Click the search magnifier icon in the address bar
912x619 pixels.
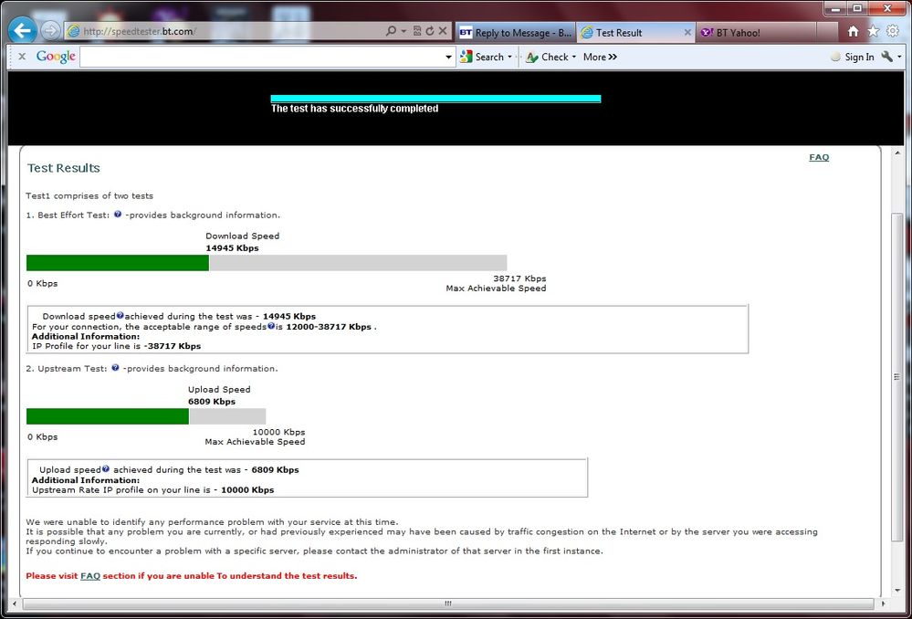(390, 30)
